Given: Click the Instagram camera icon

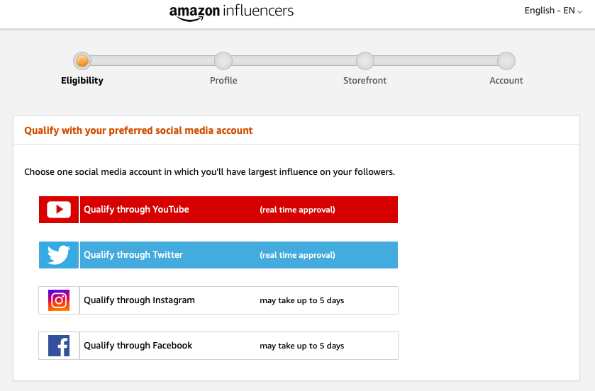Looking at the screenshot, I should coord(59,300).
